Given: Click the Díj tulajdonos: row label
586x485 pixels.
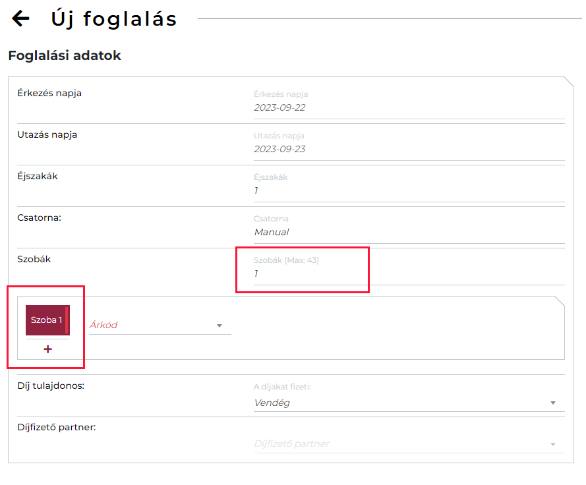Looking at the screenshot, I should 51,385.
